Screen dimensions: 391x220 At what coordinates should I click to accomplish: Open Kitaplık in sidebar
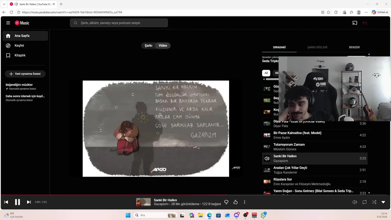coord(25,55)
